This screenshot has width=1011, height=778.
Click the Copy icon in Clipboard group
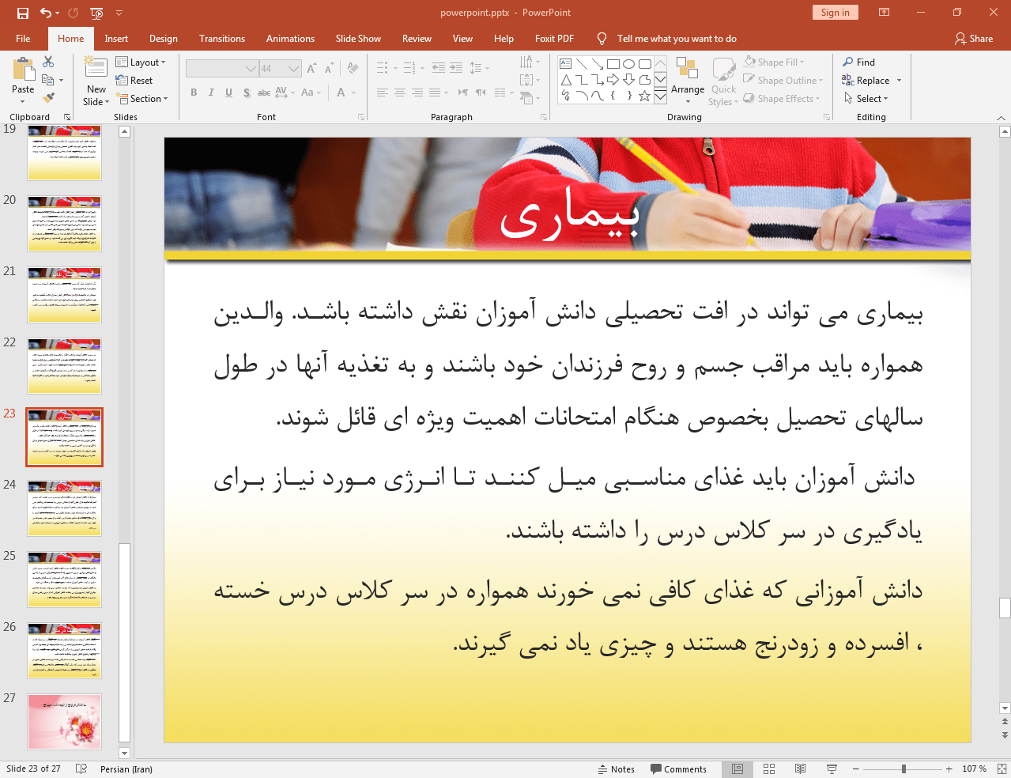pos(47,80)
